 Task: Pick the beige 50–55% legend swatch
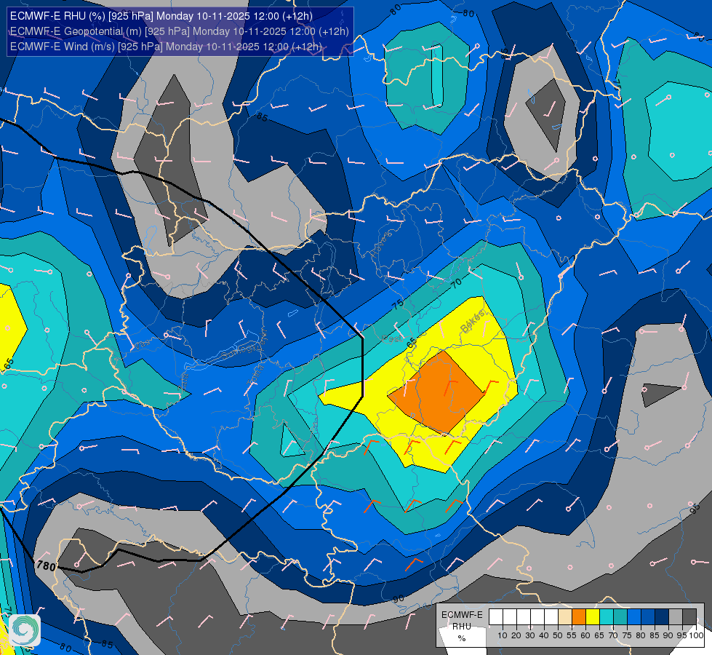pos(565,616)
